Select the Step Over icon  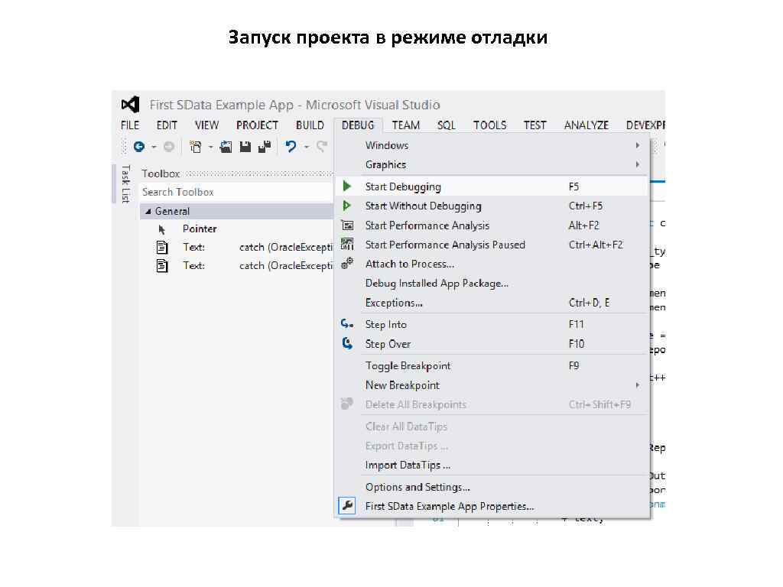(347, 344)
